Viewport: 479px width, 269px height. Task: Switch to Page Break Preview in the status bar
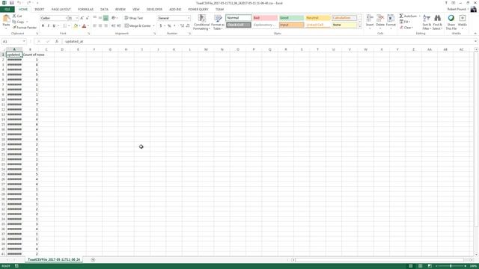click(430, 266)
